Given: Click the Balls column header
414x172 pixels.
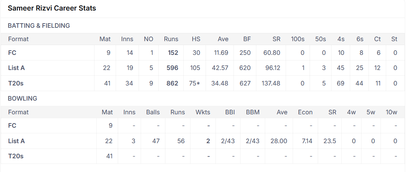Looking at the screenshot, I should click(153, 112).
